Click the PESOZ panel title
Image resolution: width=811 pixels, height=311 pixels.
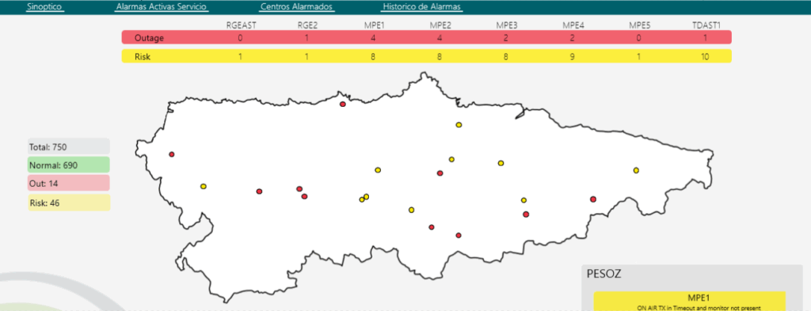click(x=604, y=274)
